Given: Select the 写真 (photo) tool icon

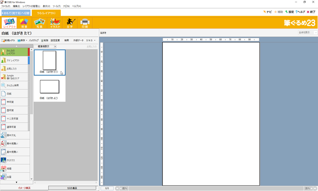Looking at the screenshot, I should pyautogui.click(x=39, y=23).
